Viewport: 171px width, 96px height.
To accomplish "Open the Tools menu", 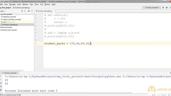I will point(36,4).
